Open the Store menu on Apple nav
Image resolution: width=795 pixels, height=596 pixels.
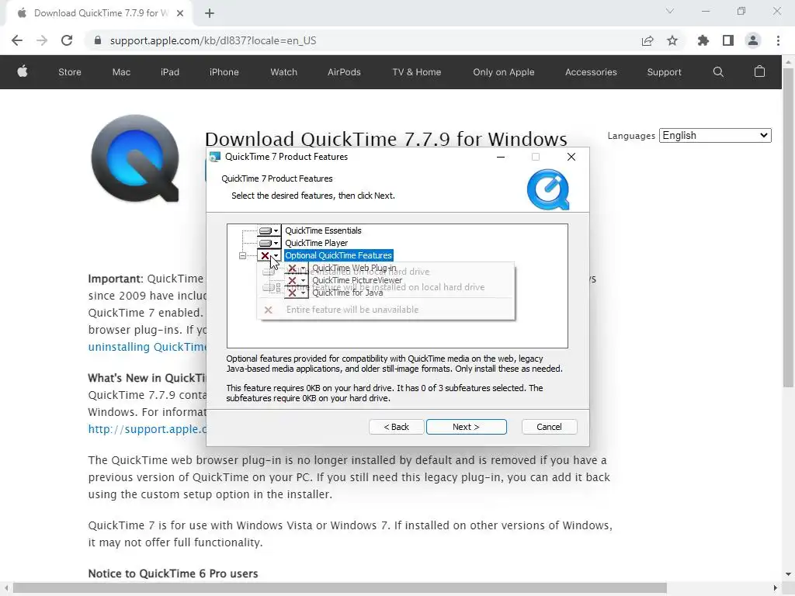(x=70, y=72)
